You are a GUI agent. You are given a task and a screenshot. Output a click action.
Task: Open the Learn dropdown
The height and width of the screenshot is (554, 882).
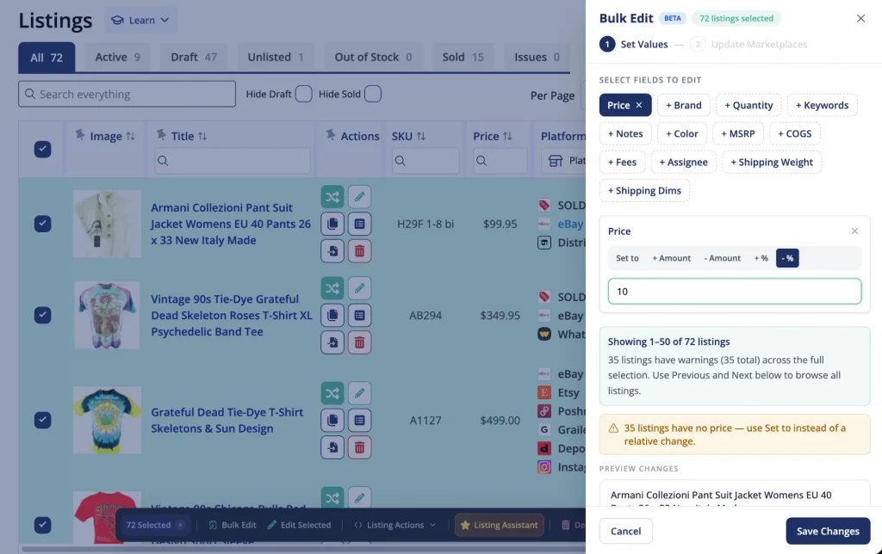[140, 21]
